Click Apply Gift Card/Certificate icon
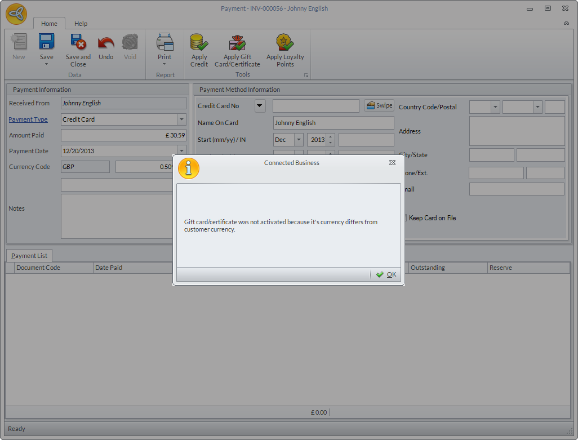 point(237,43)
